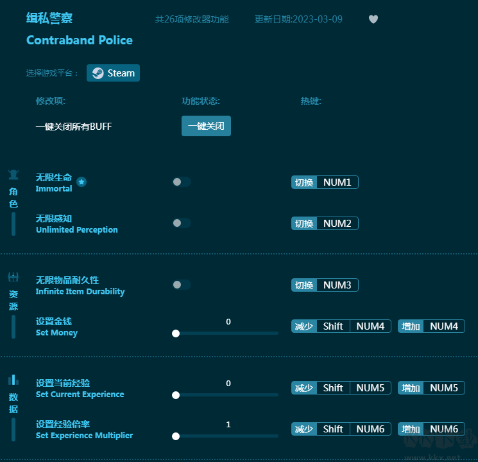Click the Set Money value 0
Screen dimensions: 478x462
[228, 321]
